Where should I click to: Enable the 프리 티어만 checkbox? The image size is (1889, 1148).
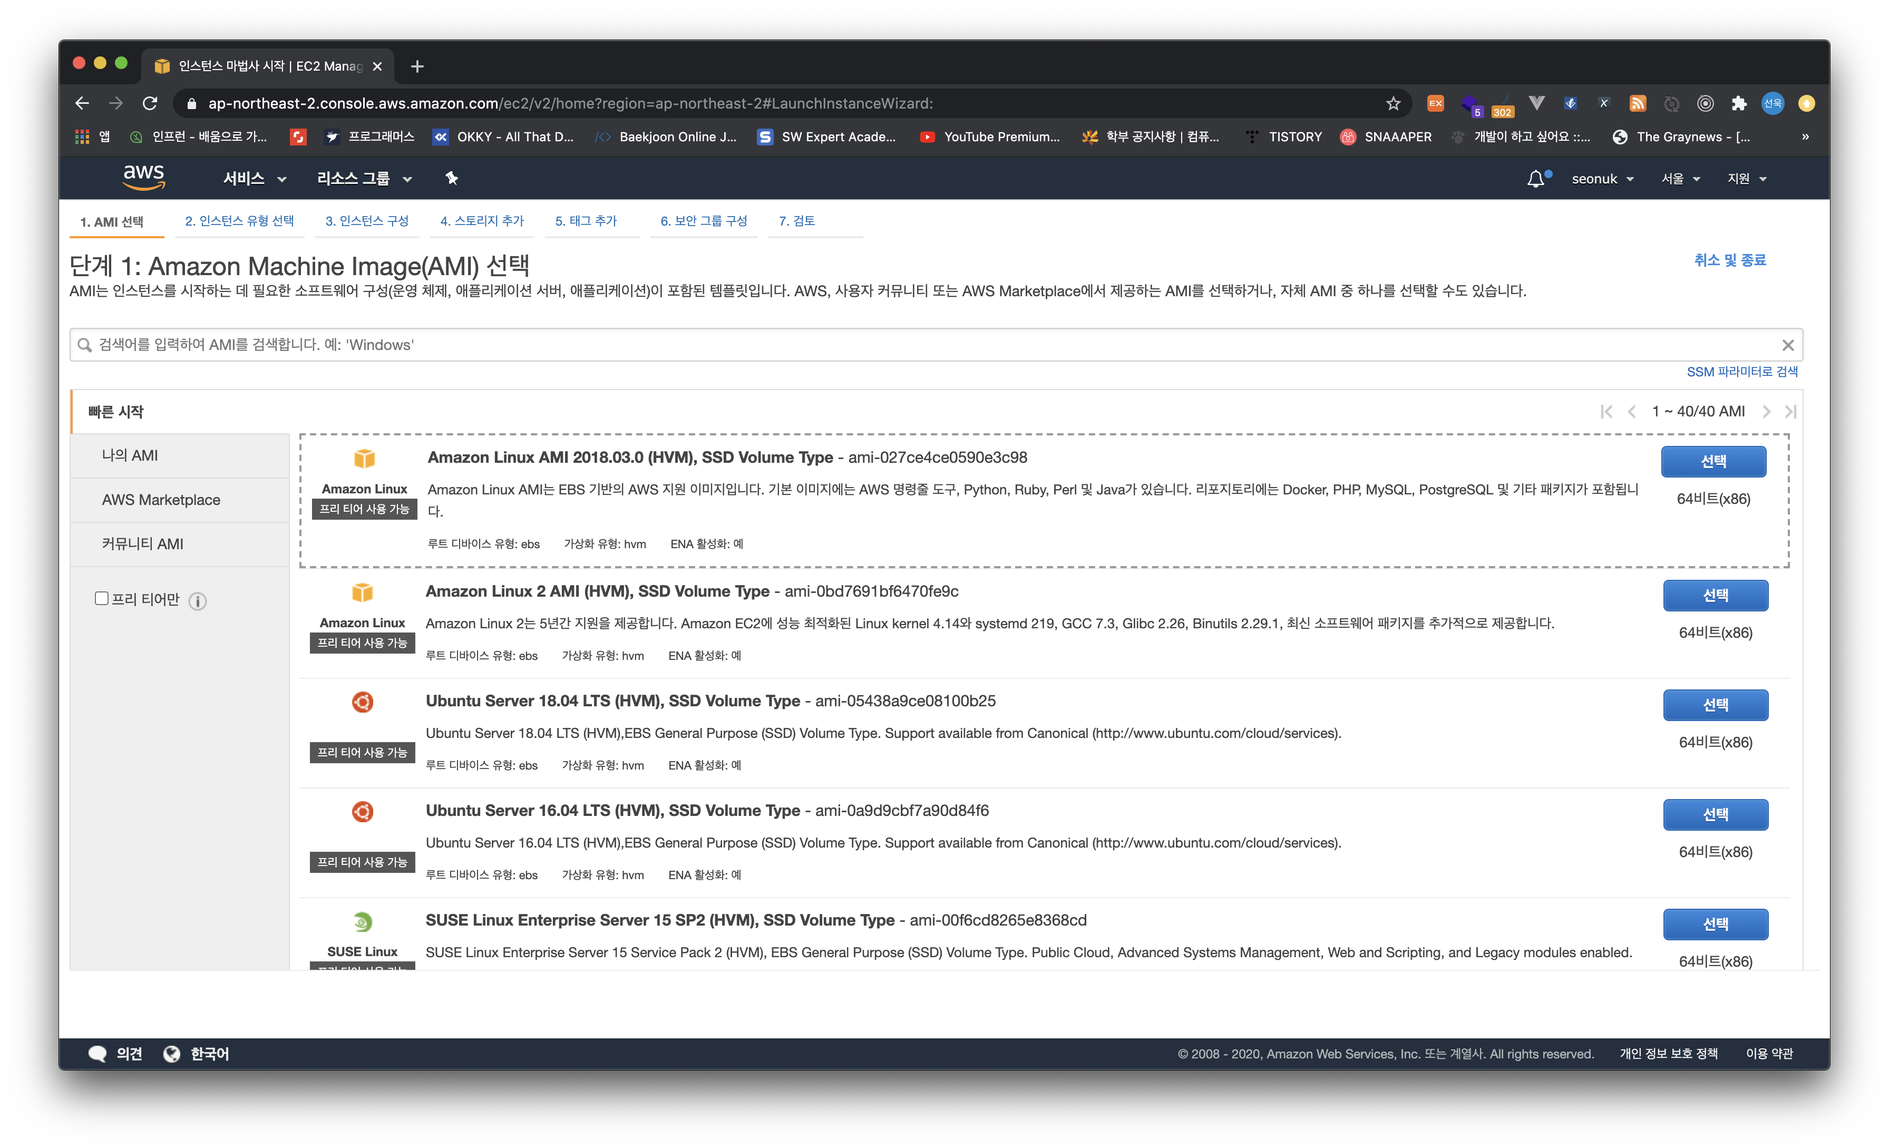pos(101,598)
